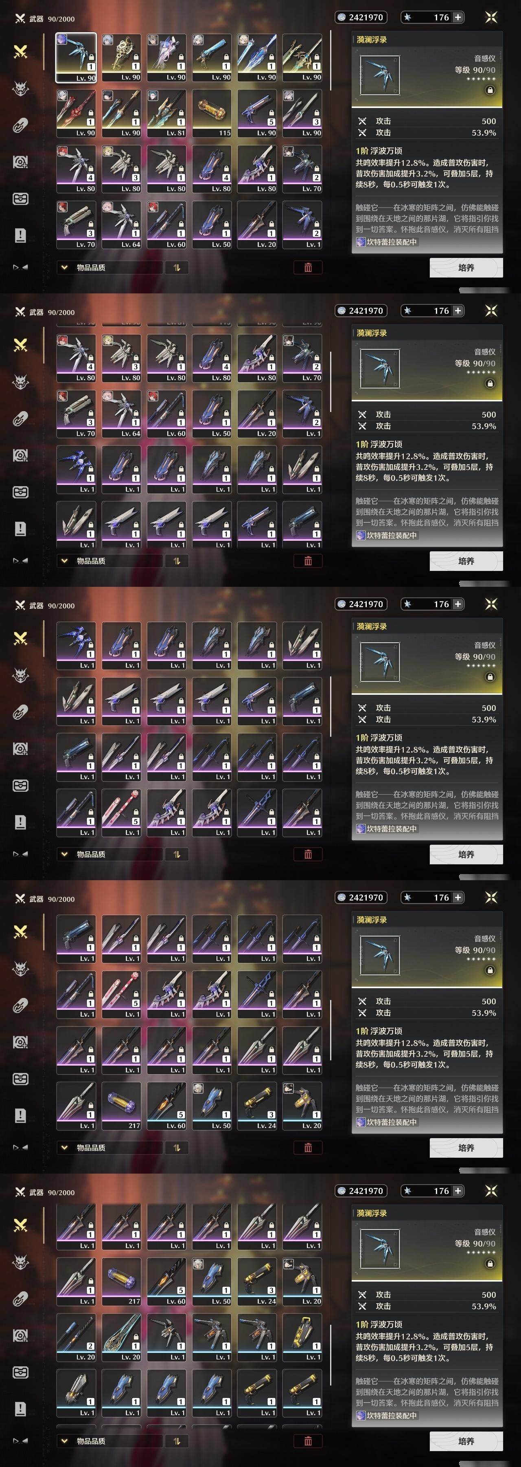
Task: Expand the 物品品质 dropdown in the bottom screen
Action: [109, 1441]
